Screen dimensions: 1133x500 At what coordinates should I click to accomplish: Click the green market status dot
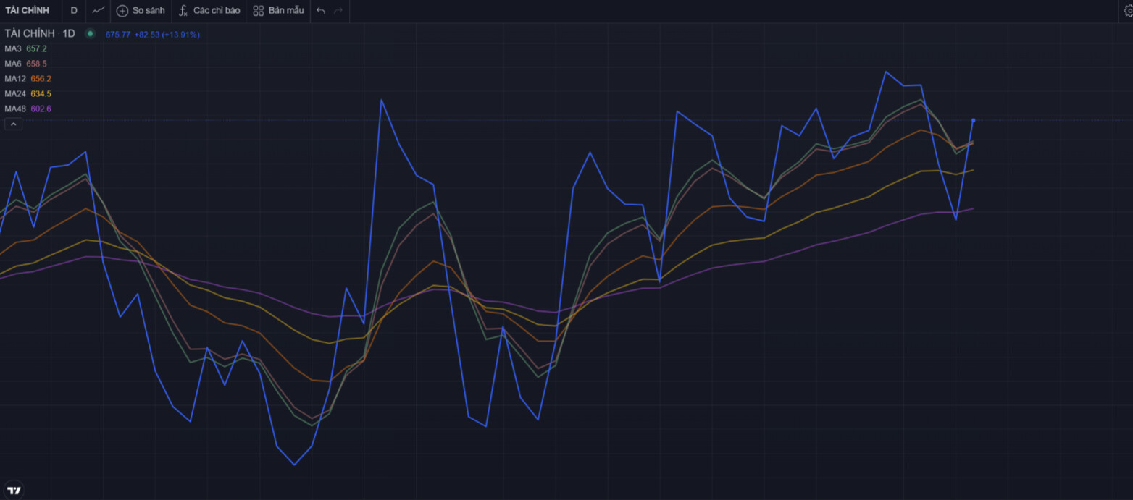pyautogui.click(x=90, y=33)
